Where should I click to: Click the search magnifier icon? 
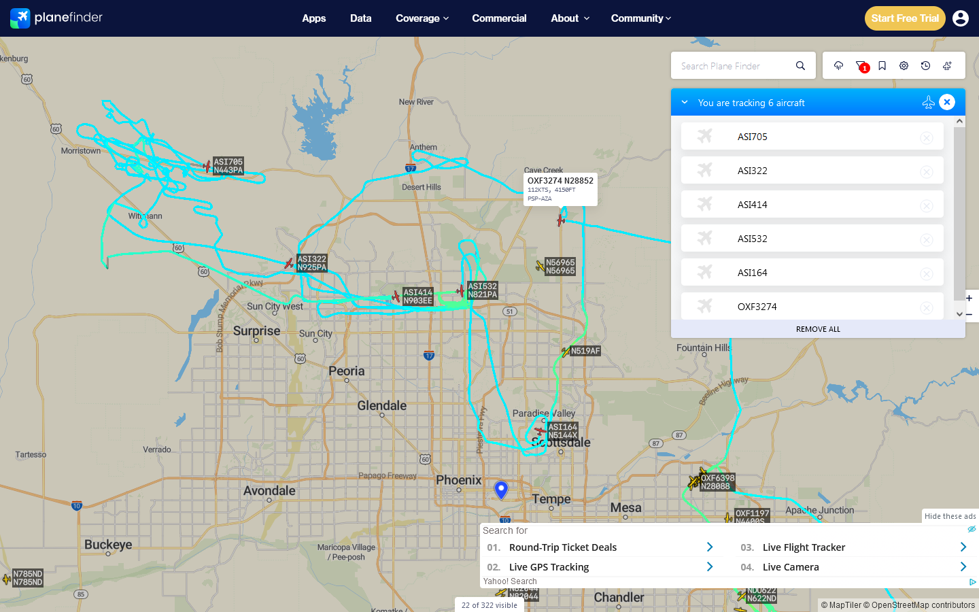pos(800,66)
